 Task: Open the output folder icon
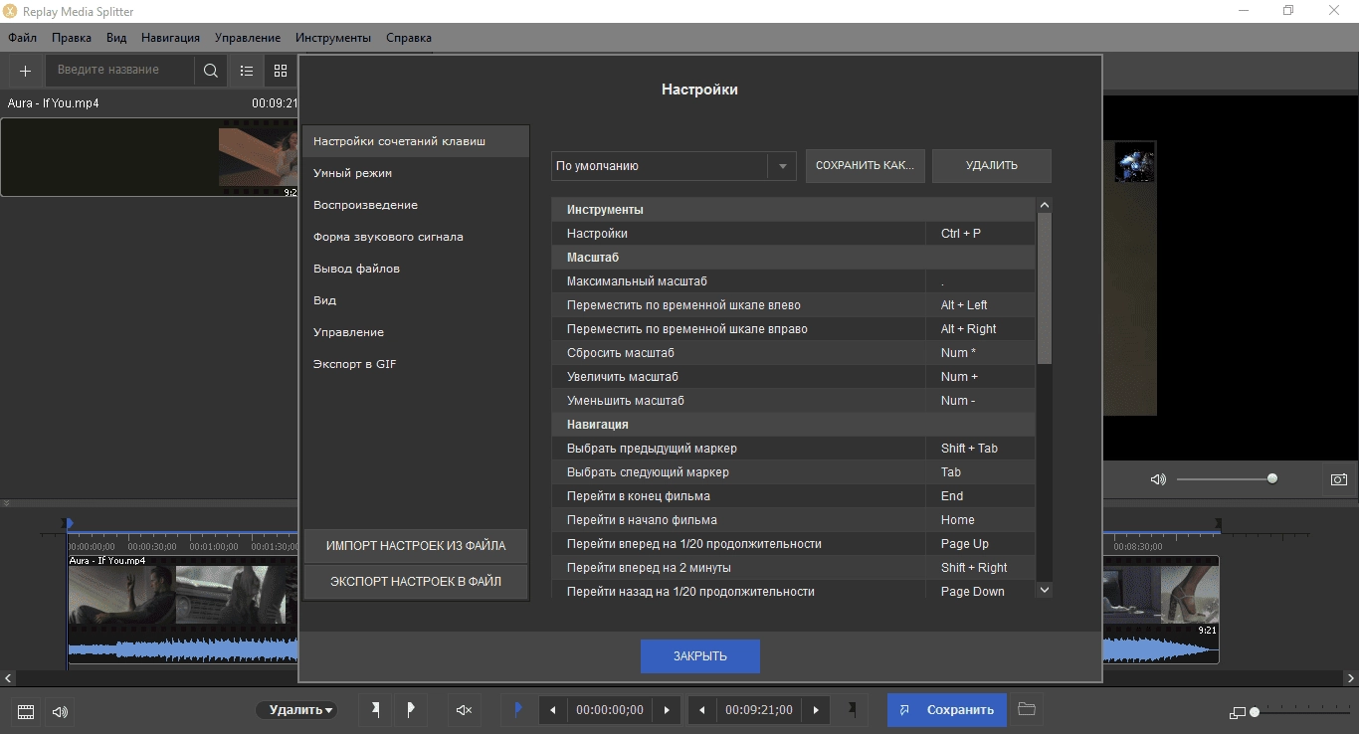pos(1027,710)
